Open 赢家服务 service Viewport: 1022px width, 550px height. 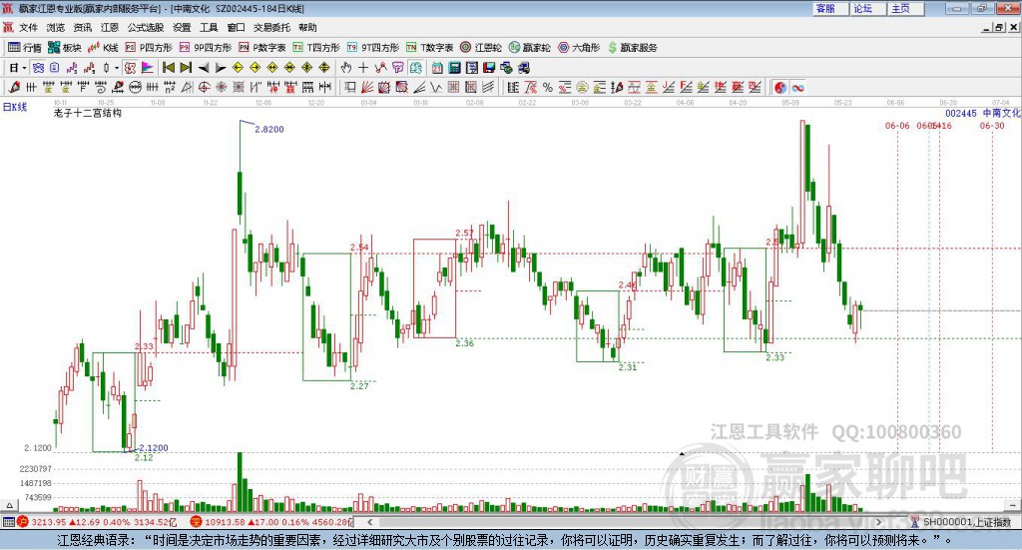(x=632, y=48)
